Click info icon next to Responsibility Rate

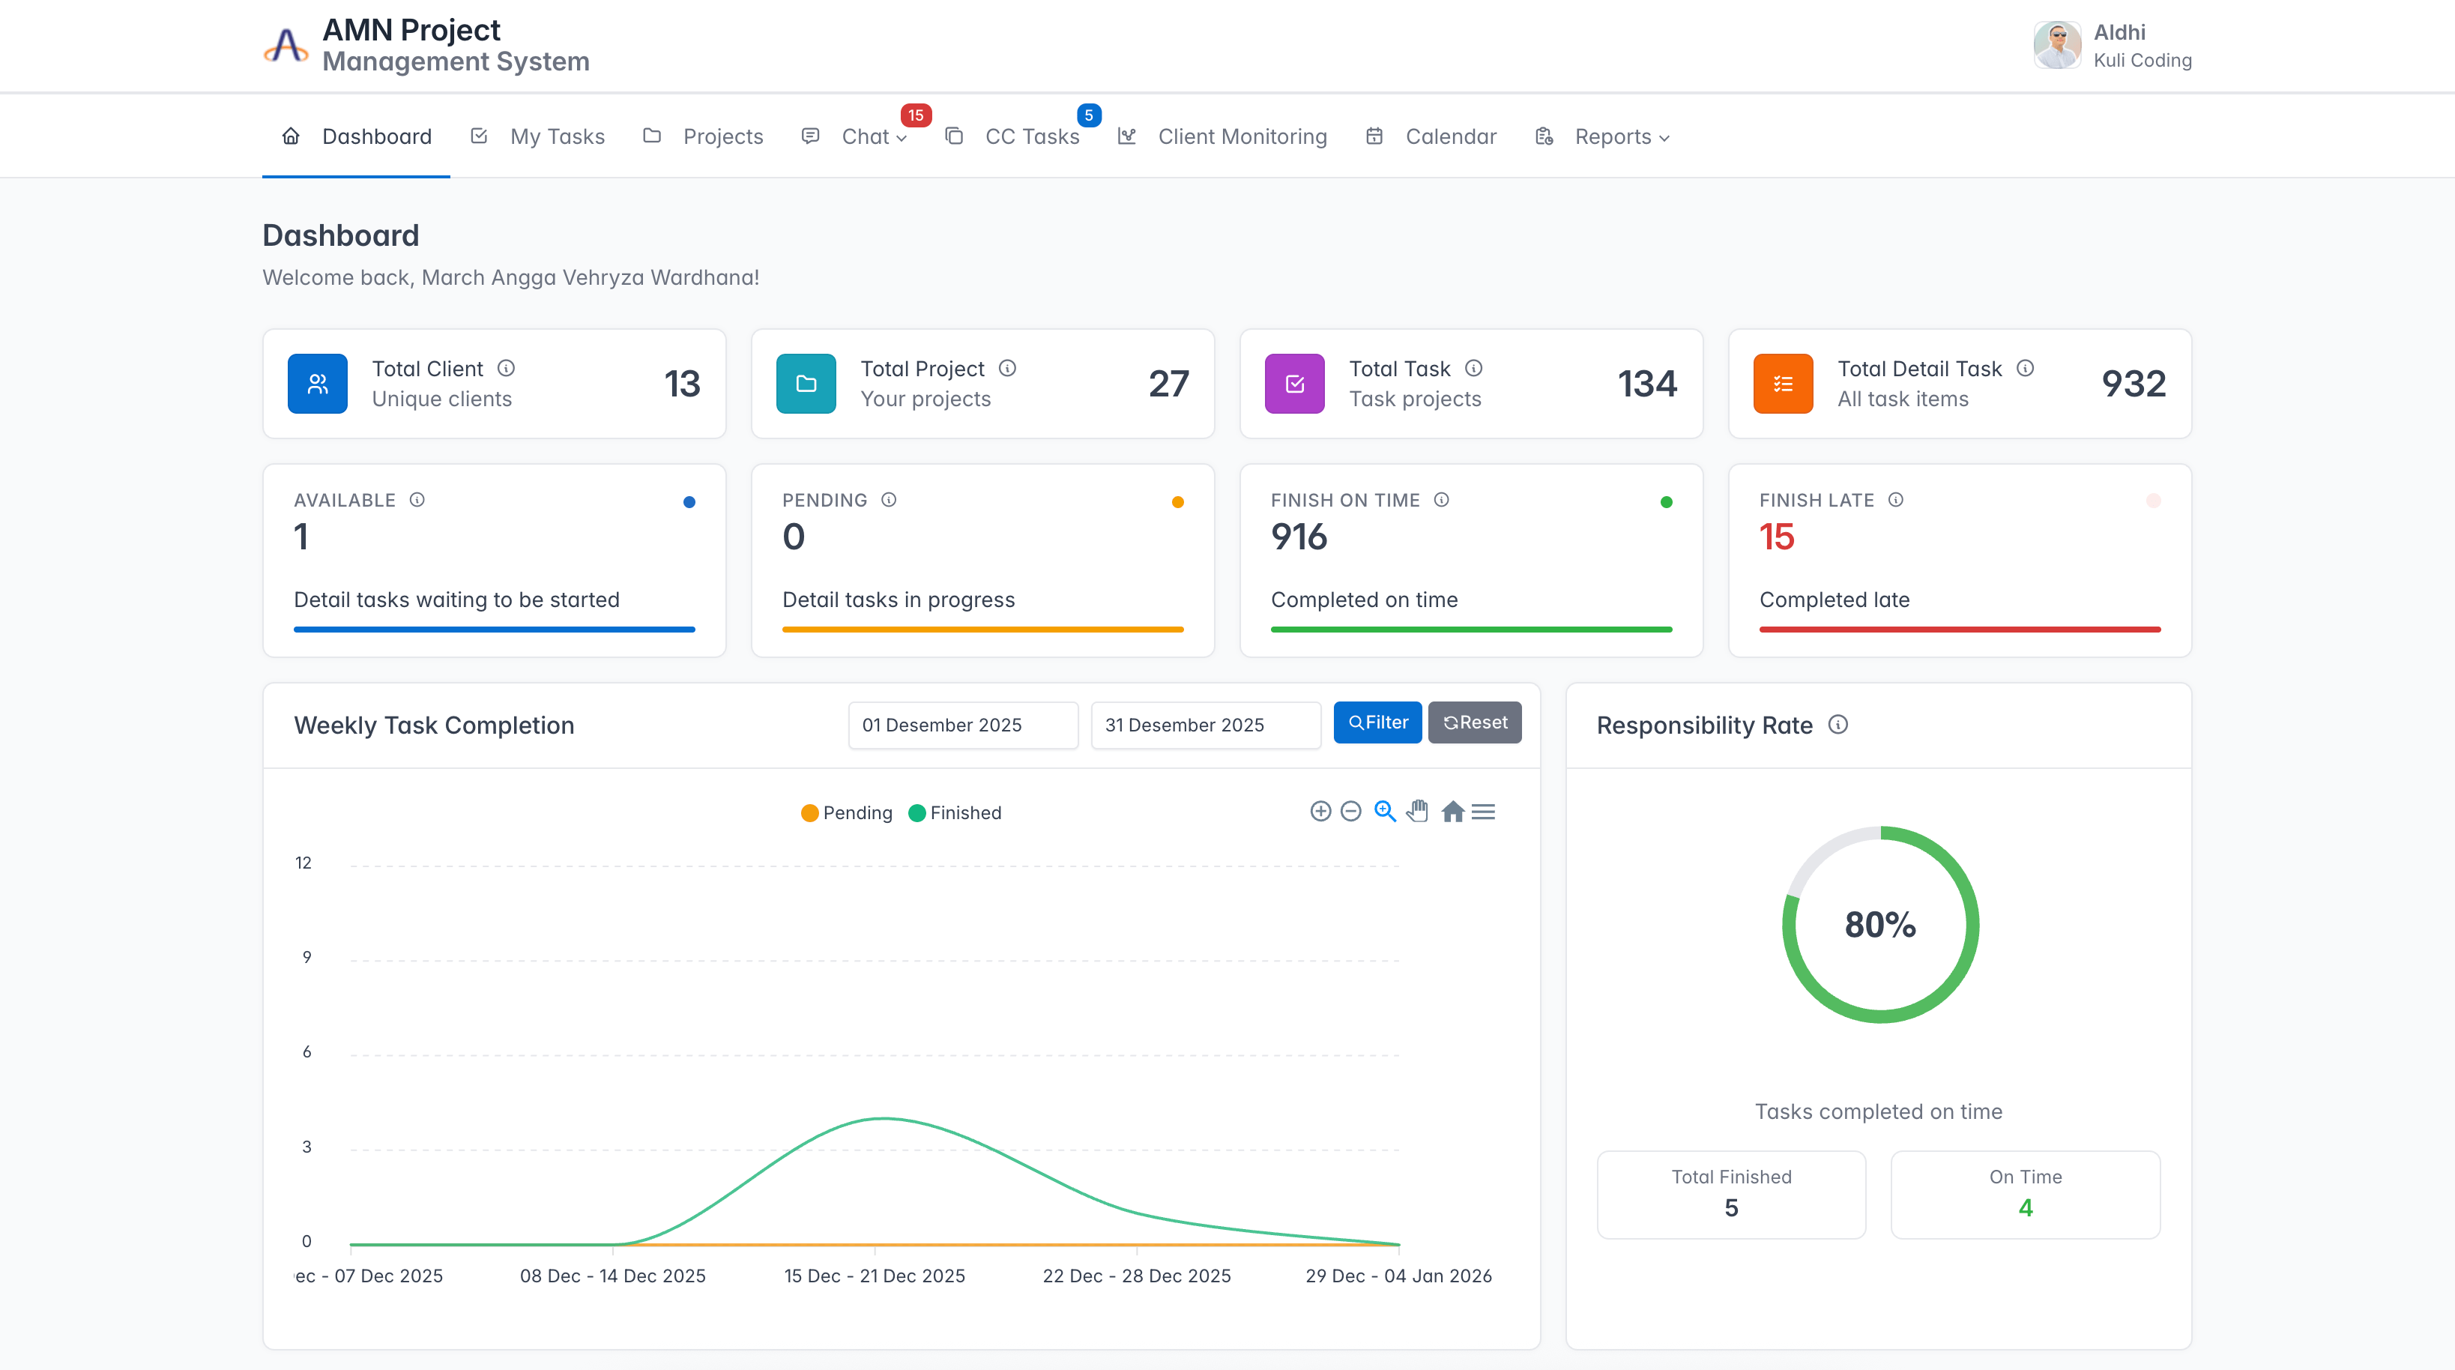(x=1838, y=725)
